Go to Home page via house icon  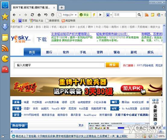pyautogui.click(x=39, y=15)
